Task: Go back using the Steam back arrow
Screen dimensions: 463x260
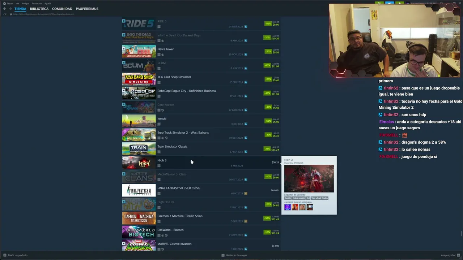Action: pyautogui.click(x=4, y=9)
